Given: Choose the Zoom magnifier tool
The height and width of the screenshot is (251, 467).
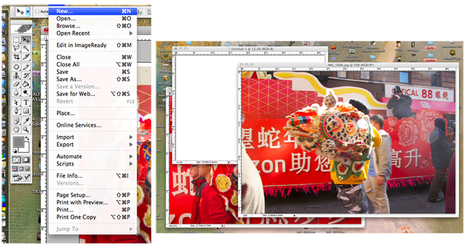Looking at the screenshot, I should [x=26, y=130].
